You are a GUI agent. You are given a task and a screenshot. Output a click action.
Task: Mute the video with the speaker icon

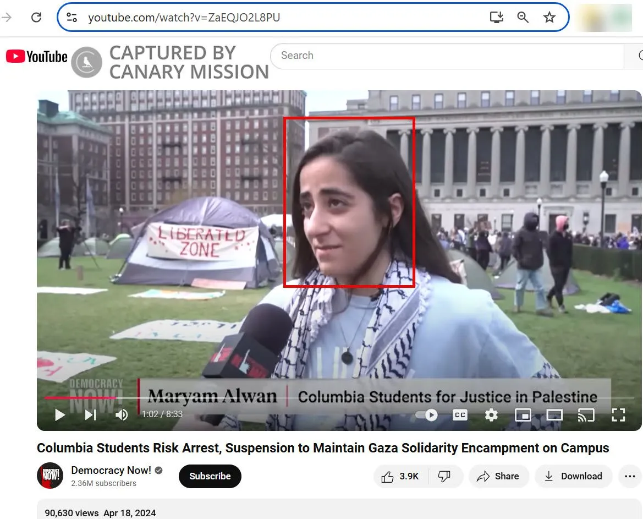(122, 415)
